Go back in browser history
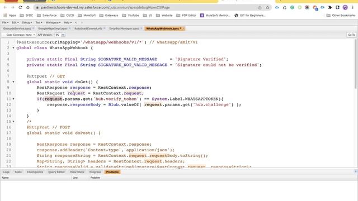Screen dimensions: 358x201 tap(5, 7)
